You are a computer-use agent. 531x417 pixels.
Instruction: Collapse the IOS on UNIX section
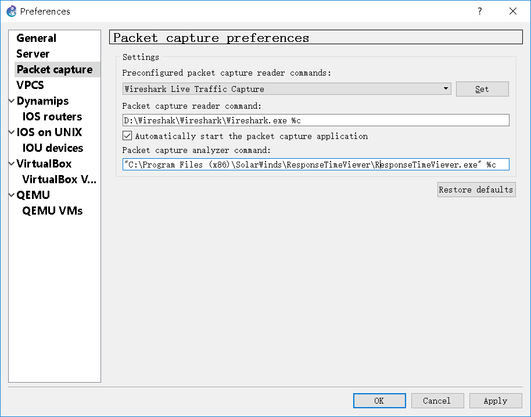tap(10, 132)
